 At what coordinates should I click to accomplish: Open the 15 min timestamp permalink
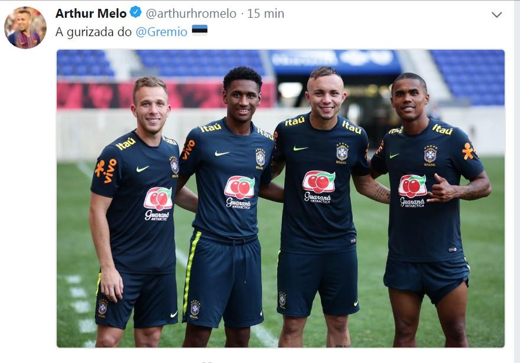(266, 14)
